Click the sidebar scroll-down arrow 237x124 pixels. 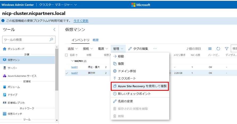pos(57,120)
